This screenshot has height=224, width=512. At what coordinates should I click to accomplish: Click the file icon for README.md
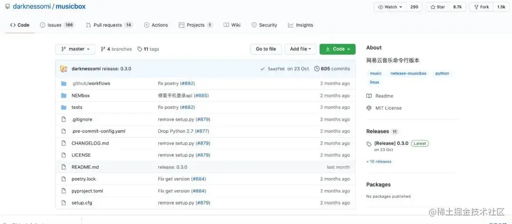pyautogui.click(x=64, y=167)
